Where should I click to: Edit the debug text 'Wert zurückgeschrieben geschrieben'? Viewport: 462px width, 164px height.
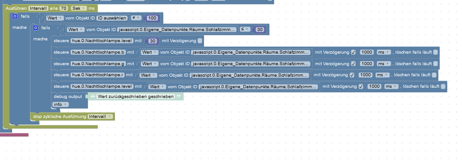136,96
